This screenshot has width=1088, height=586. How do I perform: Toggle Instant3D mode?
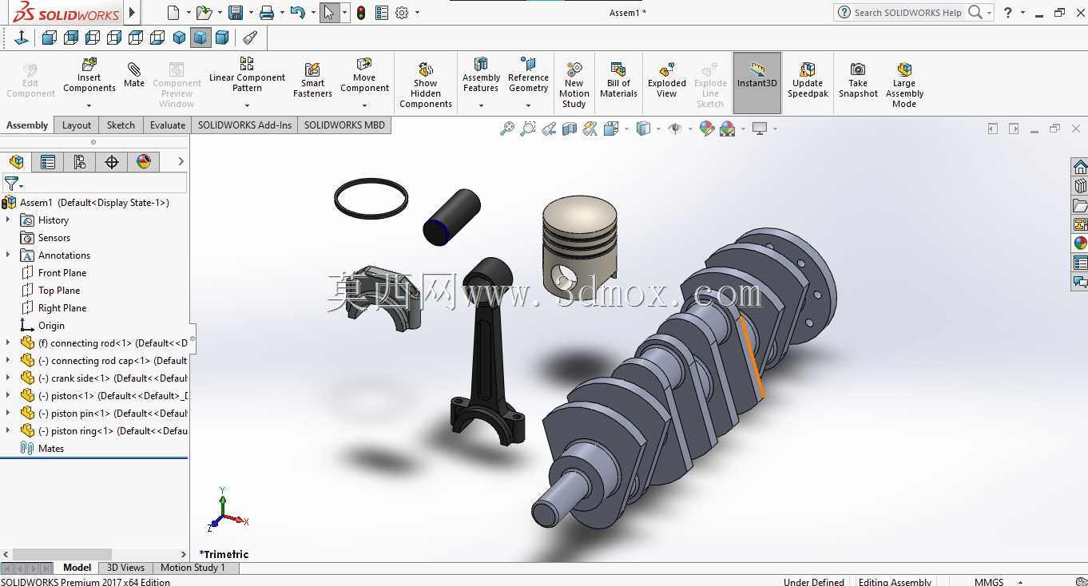757,83
